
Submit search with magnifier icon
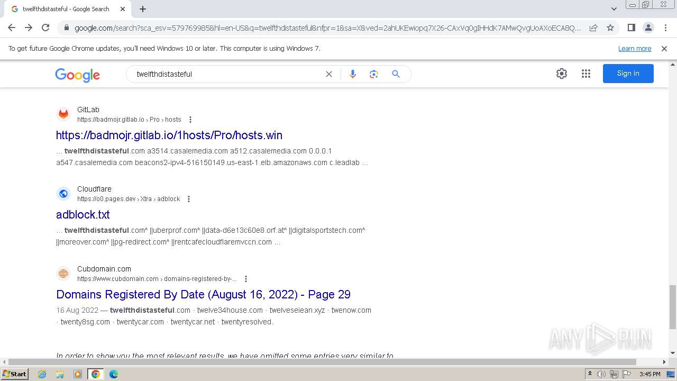pos(396,74)
